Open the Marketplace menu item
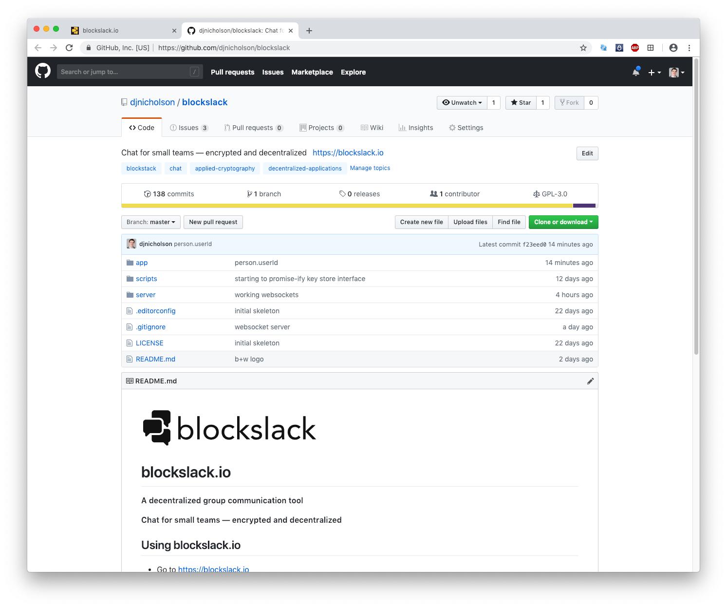Image resolution: width=727 pixels, height=608 pixels. (x=312, y=72)
